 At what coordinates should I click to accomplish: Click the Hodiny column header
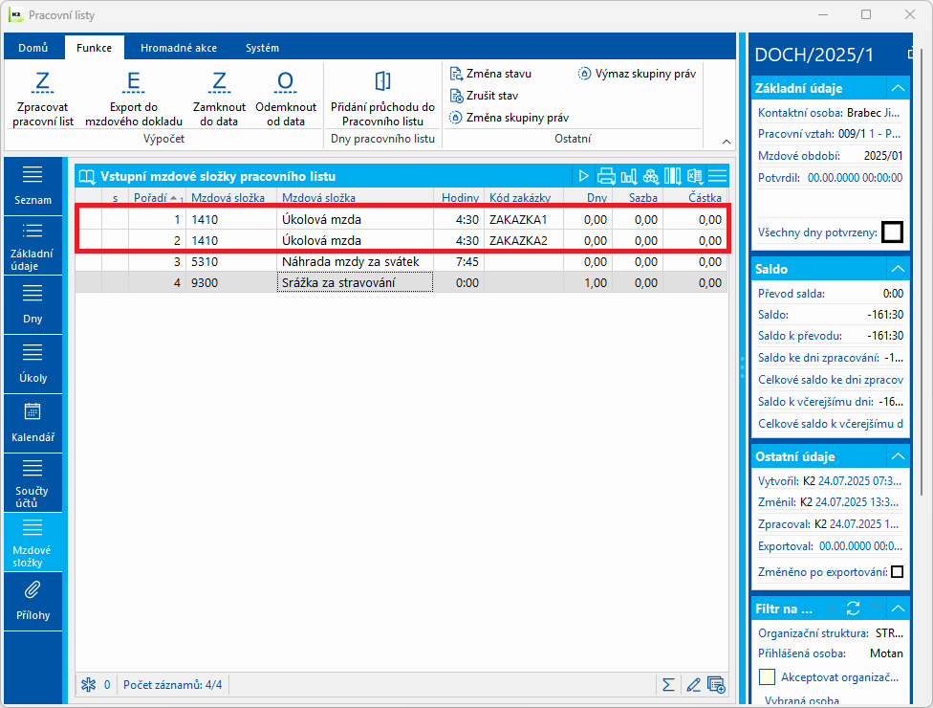click(460, 198)
